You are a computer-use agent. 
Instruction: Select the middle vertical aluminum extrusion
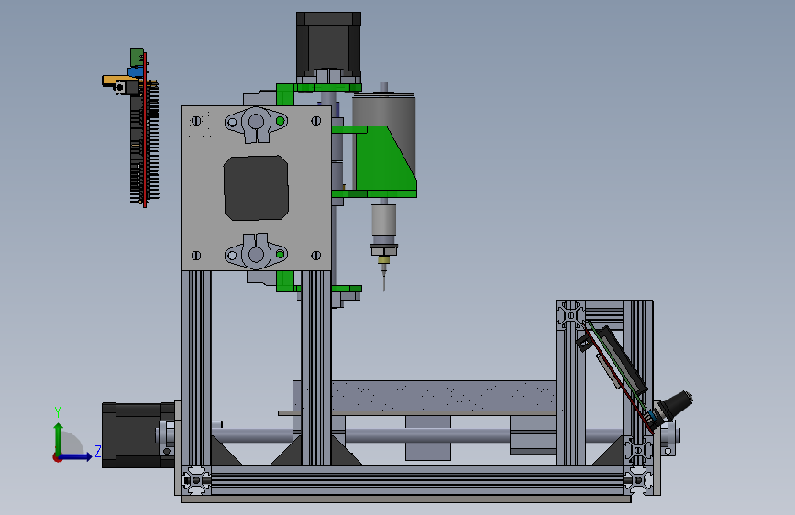(x=315, y=368)
